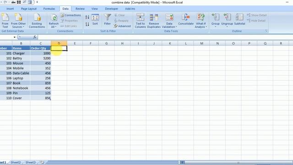Click the Insert Function fx button
This screenshot has width=293, height=165.
(35, 37)
